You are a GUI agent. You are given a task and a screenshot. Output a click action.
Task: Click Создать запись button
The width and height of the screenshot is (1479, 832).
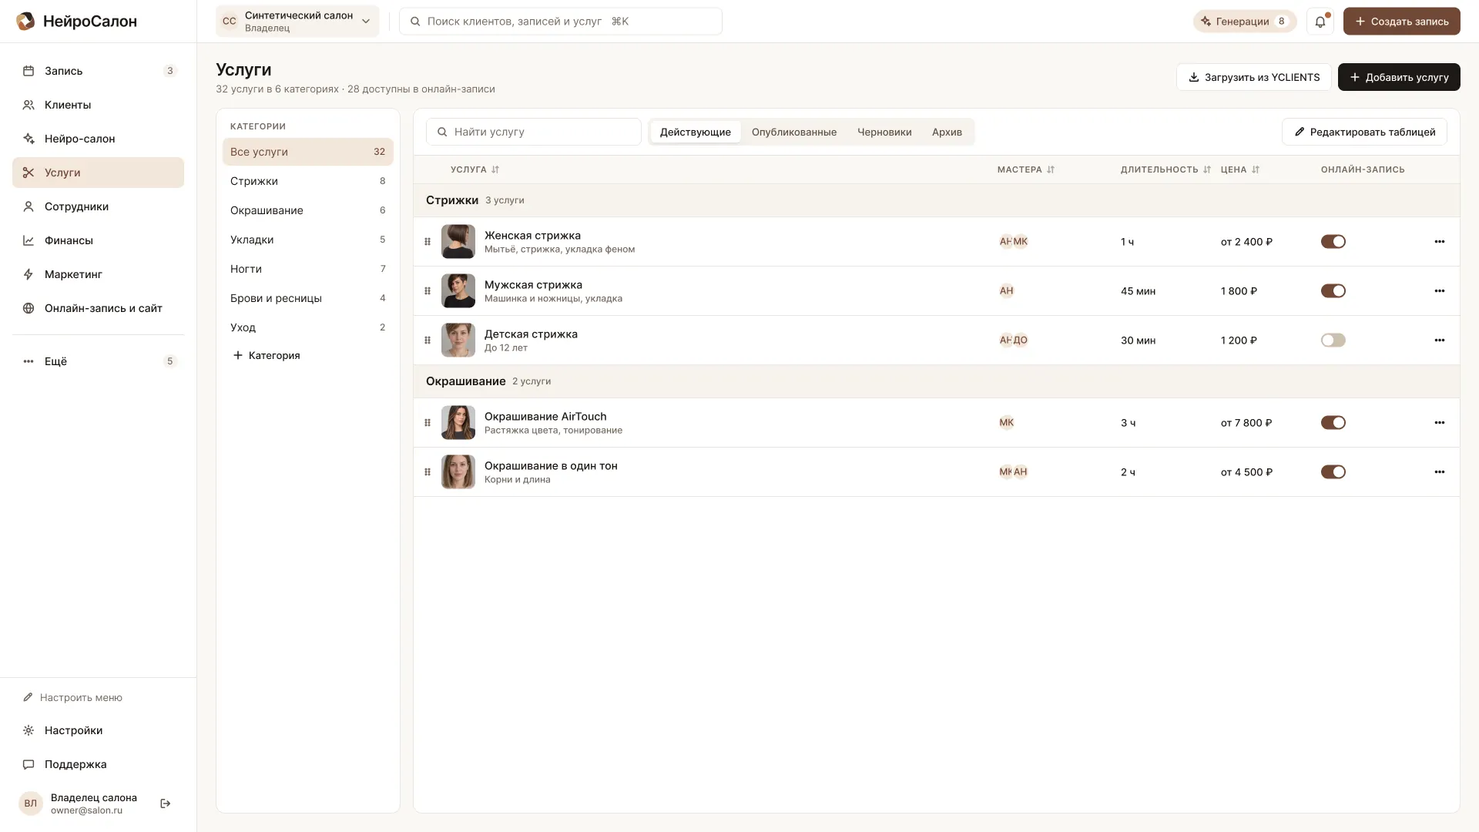1401,22
